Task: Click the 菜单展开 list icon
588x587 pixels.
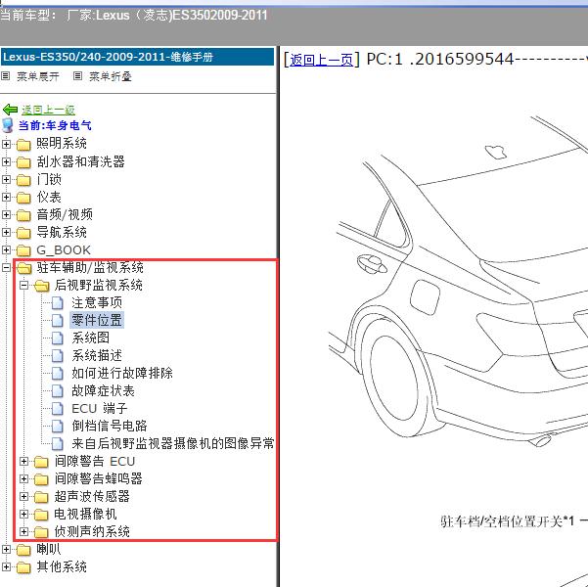Action: [5, 76]
